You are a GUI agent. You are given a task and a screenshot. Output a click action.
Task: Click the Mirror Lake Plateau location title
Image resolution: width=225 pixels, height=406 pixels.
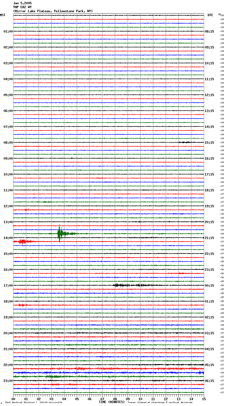(53, 11)
